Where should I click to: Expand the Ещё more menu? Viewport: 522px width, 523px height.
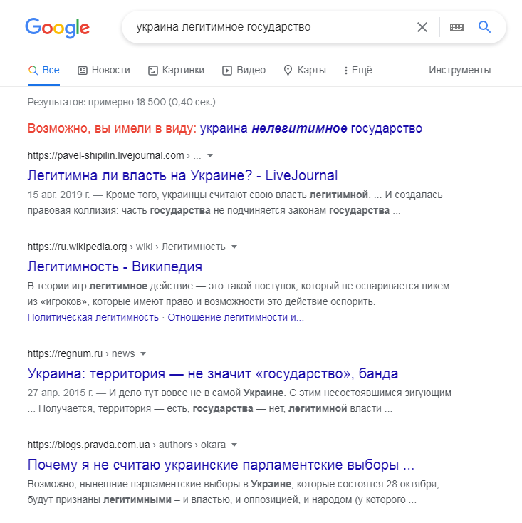point(358,70)
